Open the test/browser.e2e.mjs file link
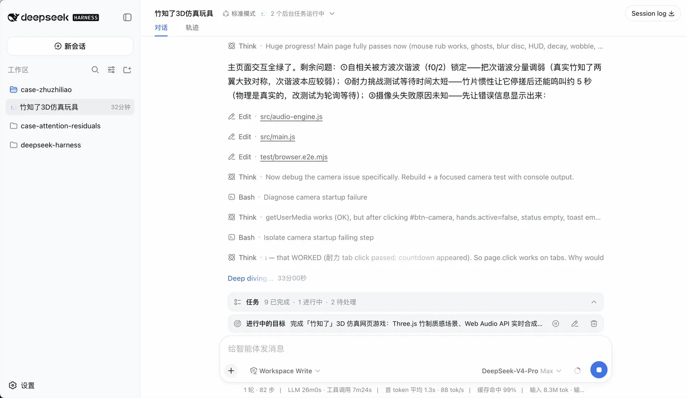Screen dimensions: 687x398 pyautogui.click(x=294, y=157)
